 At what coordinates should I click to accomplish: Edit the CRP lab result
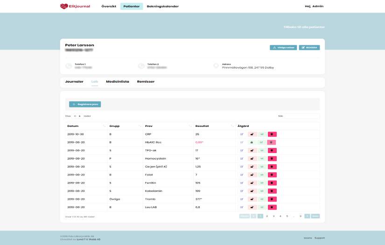coord(242,134)
